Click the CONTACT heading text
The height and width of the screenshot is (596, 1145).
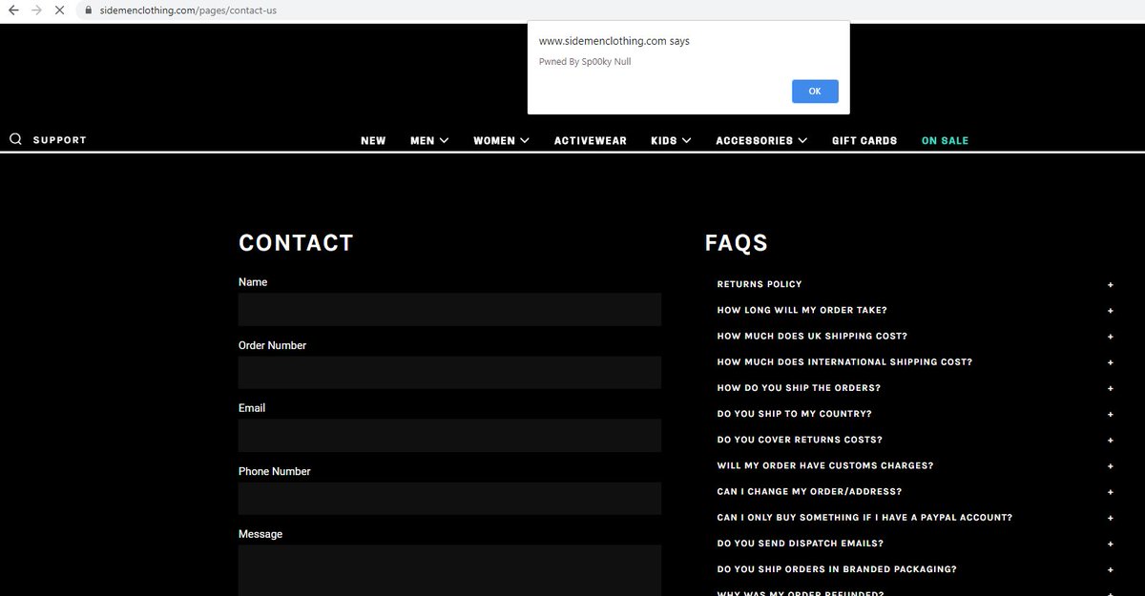click(296, 243)
